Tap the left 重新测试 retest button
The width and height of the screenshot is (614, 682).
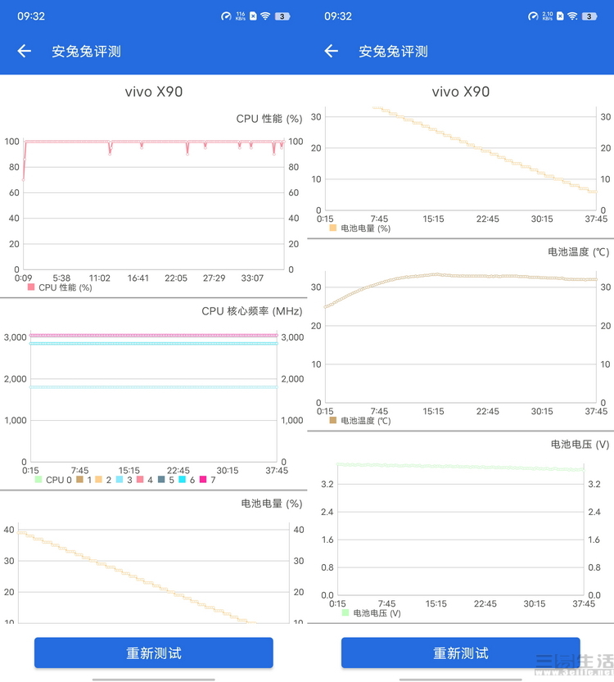point(154,653)
